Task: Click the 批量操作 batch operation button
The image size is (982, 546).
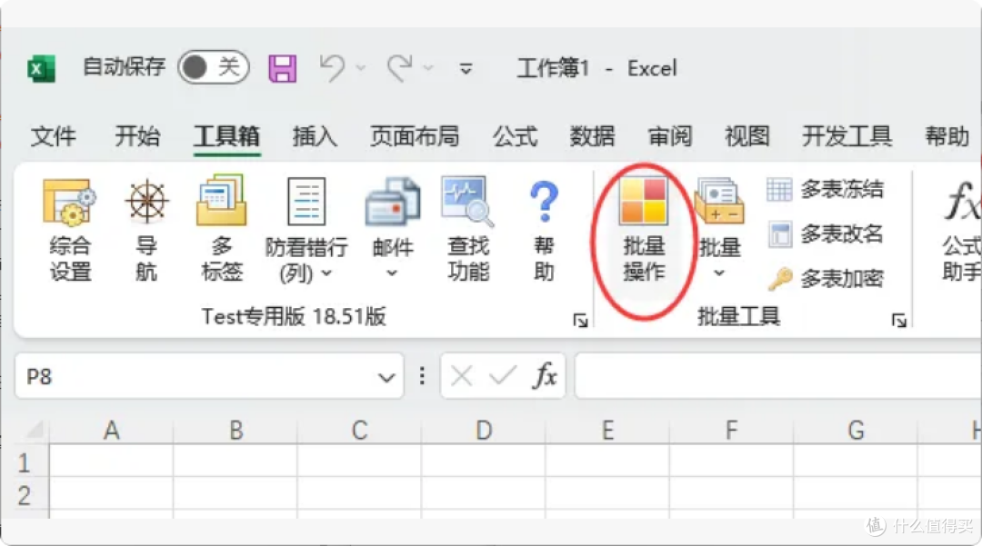Action: pos(644,230)
